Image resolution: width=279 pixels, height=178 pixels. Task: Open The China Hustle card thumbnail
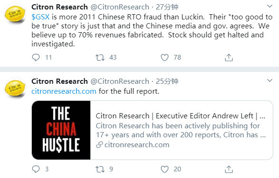61,130
